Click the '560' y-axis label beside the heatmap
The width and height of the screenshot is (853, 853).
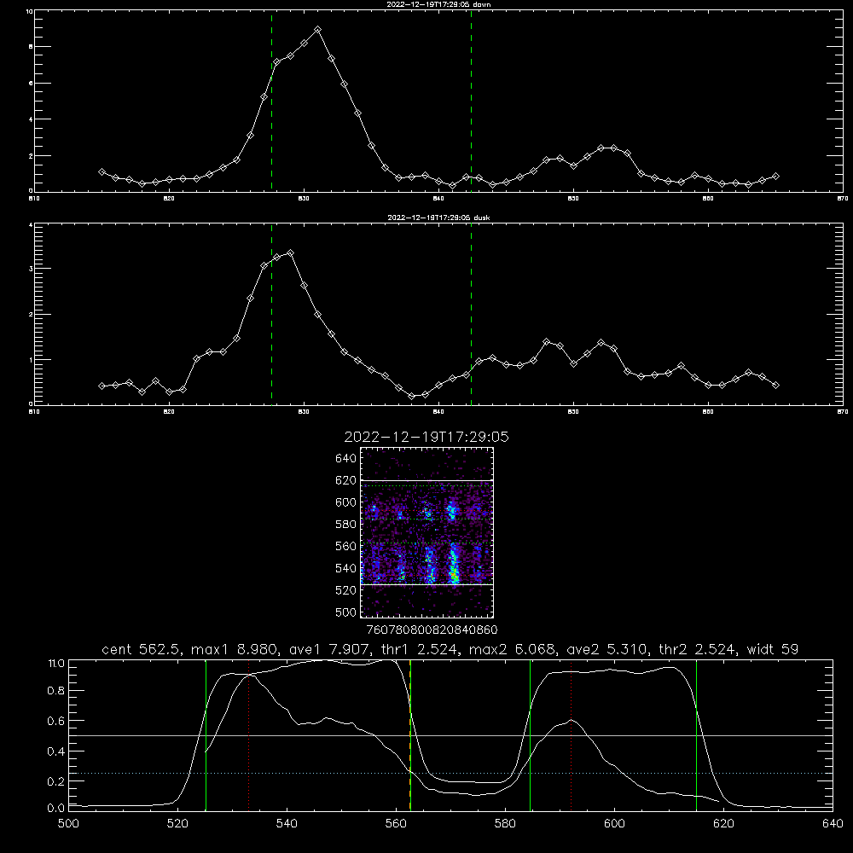point(345,546)
